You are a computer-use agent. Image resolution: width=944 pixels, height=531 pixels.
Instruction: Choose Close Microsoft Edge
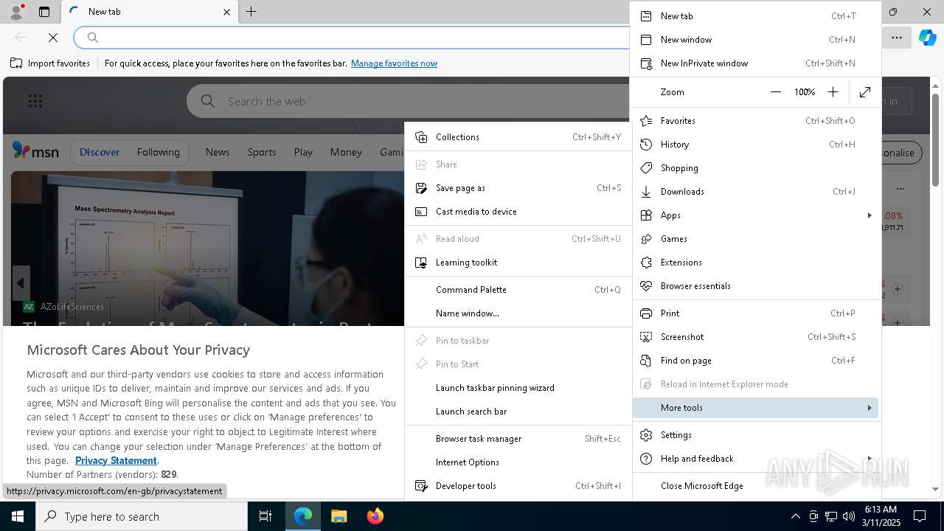point(755,486)
